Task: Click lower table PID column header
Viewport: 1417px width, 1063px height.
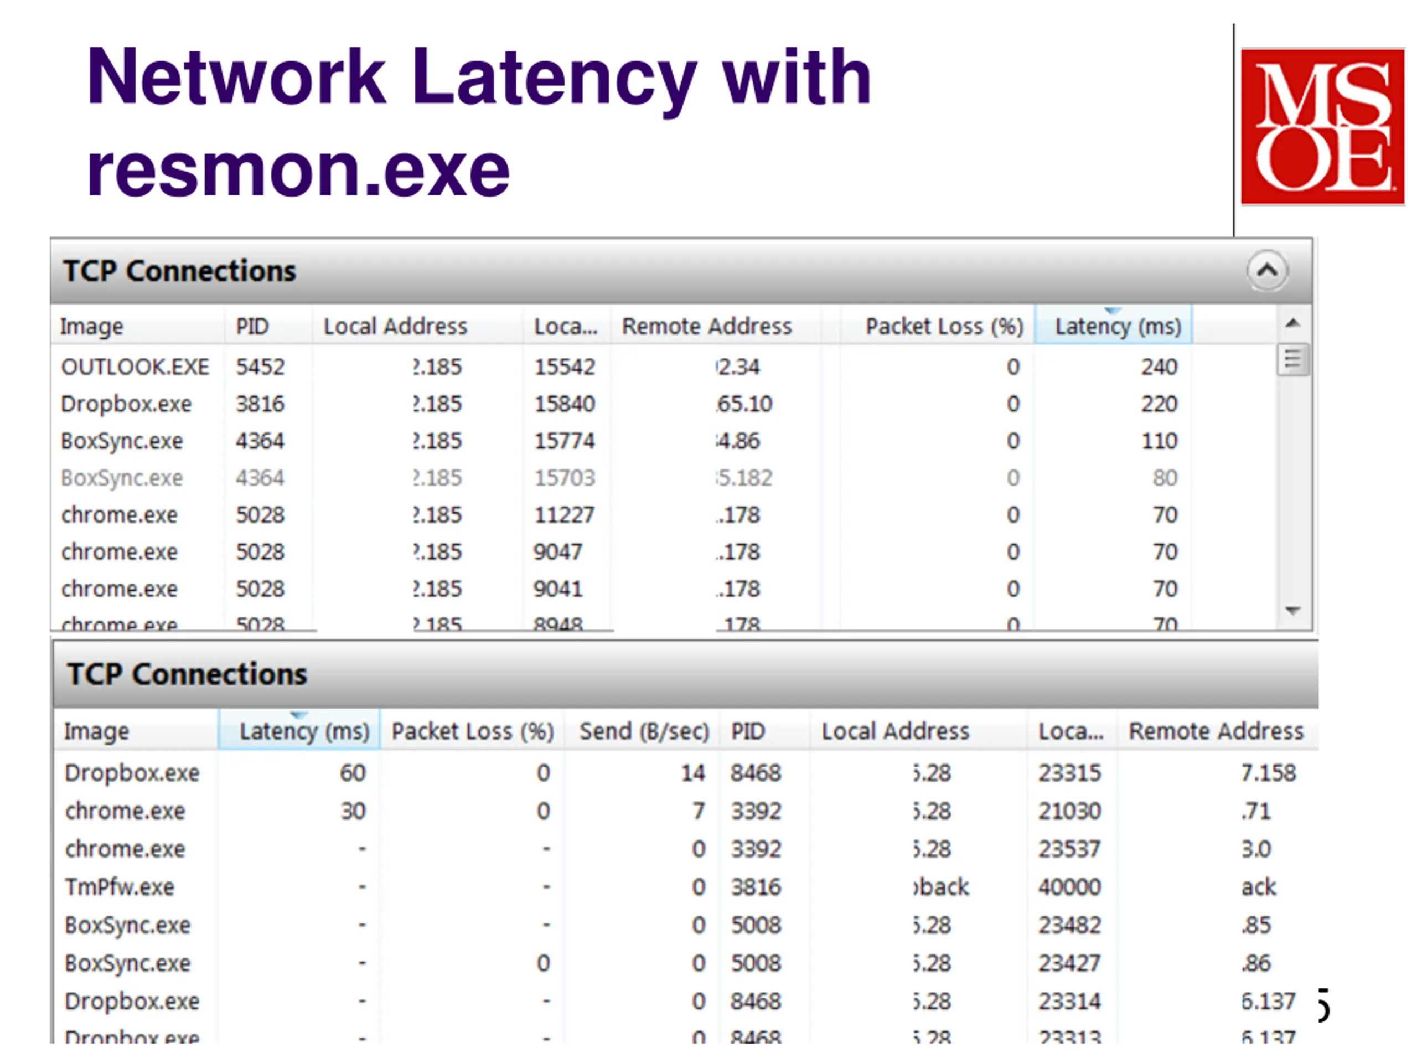Action: (766, 730)
